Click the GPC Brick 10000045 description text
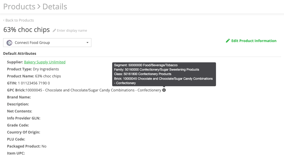284x160 pixels. click(93, 90)
